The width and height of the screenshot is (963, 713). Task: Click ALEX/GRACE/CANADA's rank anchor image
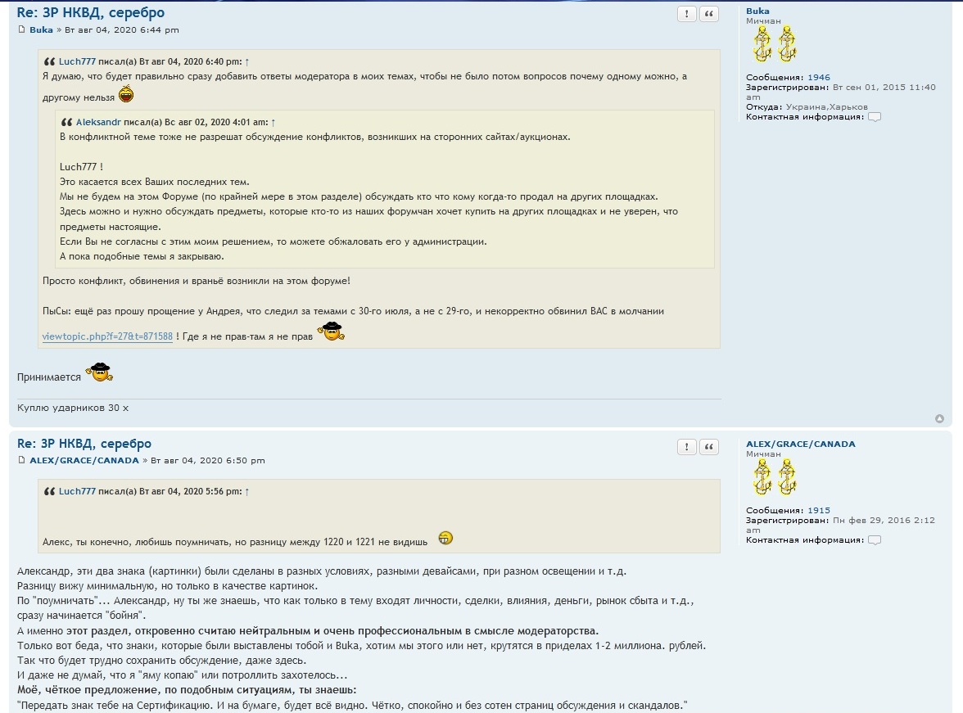[775, 477]
